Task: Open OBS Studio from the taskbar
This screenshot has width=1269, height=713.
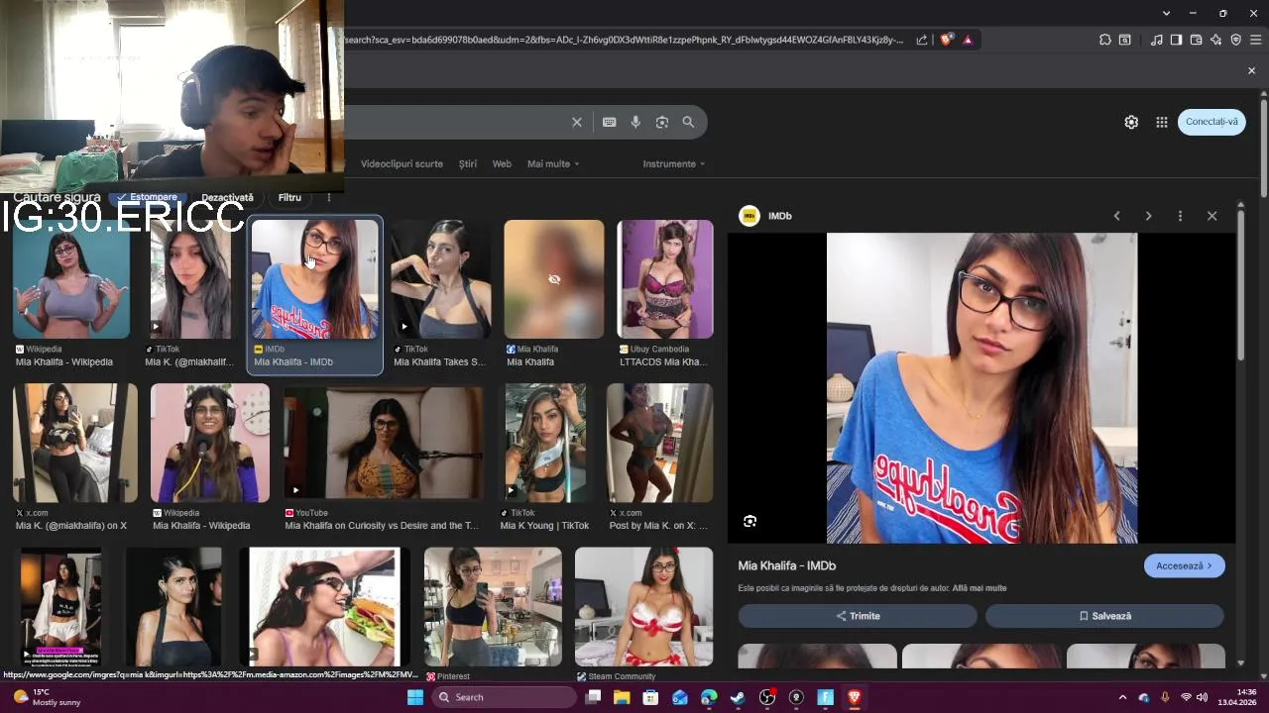Action: [766, 697]
